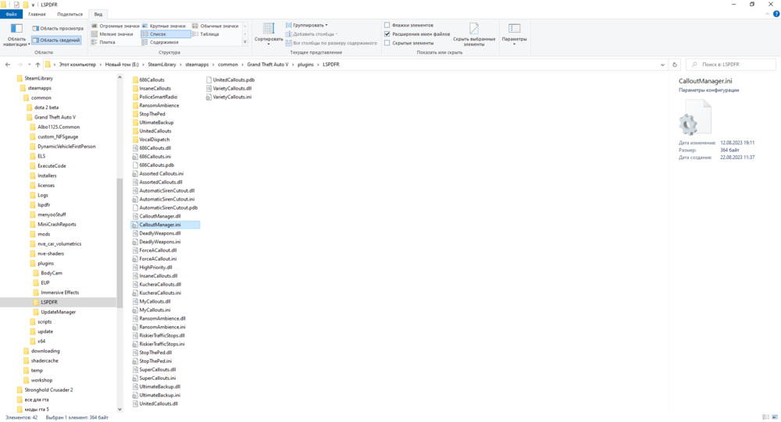The width and height of the screenshot is (781, 422).
Task: Click plugins breadcrumb in address bar
Action: pyautogui.click(x=305, y=65)
